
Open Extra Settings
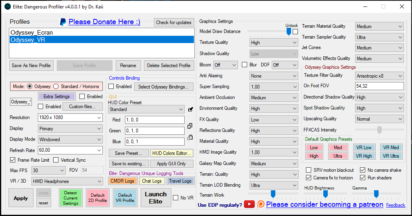57,97
